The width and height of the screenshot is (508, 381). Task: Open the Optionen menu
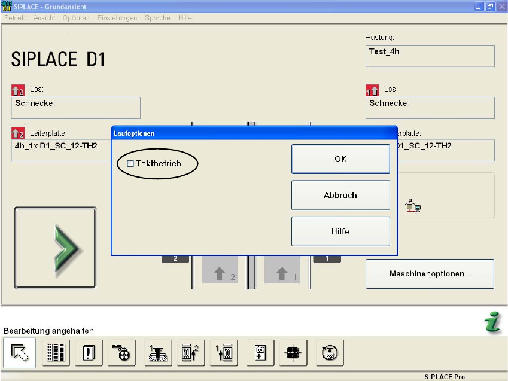(x=76, y=18)
